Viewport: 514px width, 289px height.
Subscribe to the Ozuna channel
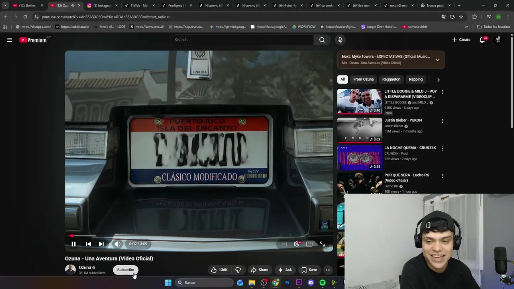click(x=125, y=270)
